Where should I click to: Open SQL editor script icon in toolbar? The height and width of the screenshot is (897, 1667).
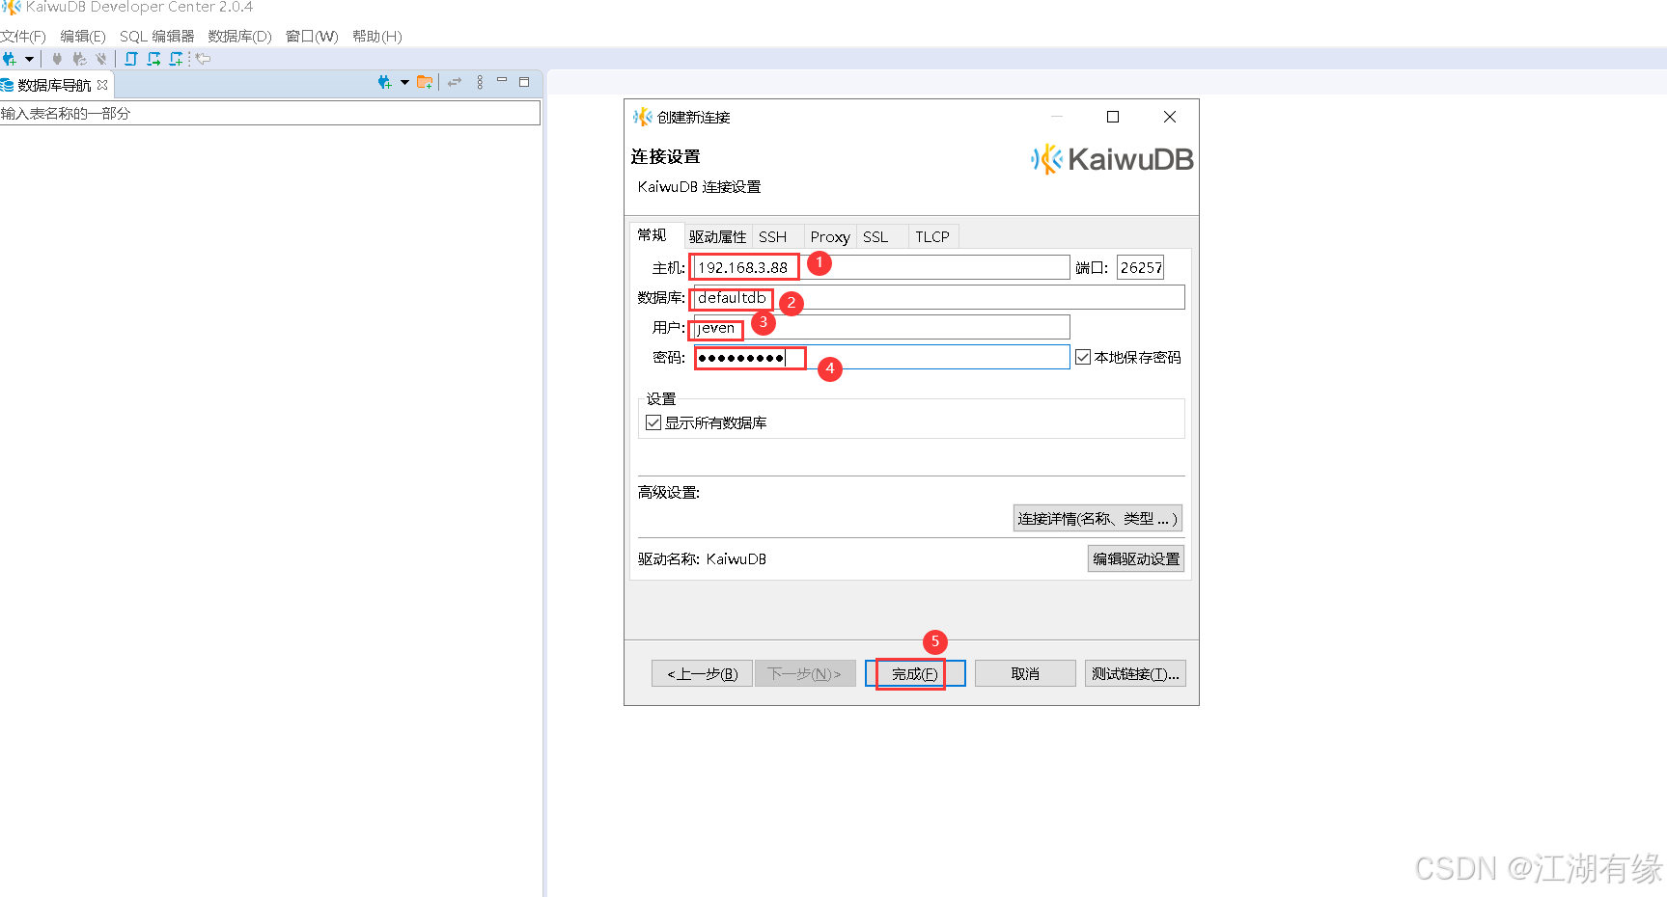pos(131,59)
